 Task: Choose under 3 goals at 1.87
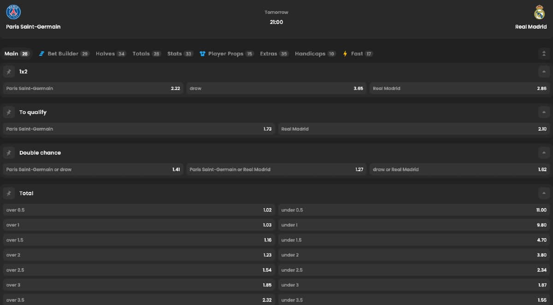(414, 285)
